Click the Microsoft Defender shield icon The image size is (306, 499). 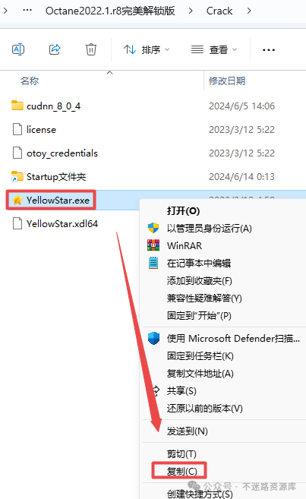(x=153, y=338)
